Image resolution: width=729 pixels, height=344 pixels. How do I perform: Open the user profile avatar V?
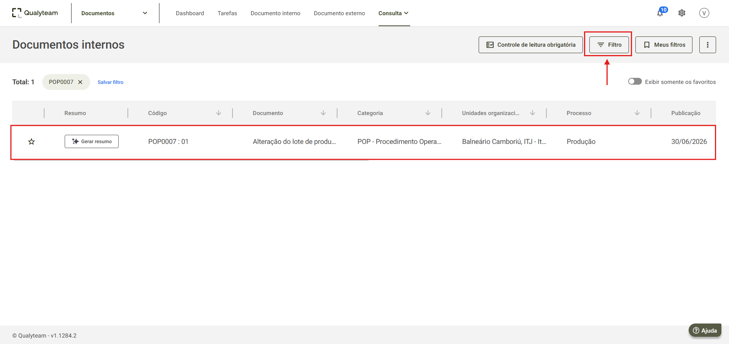tap(704, 13)
